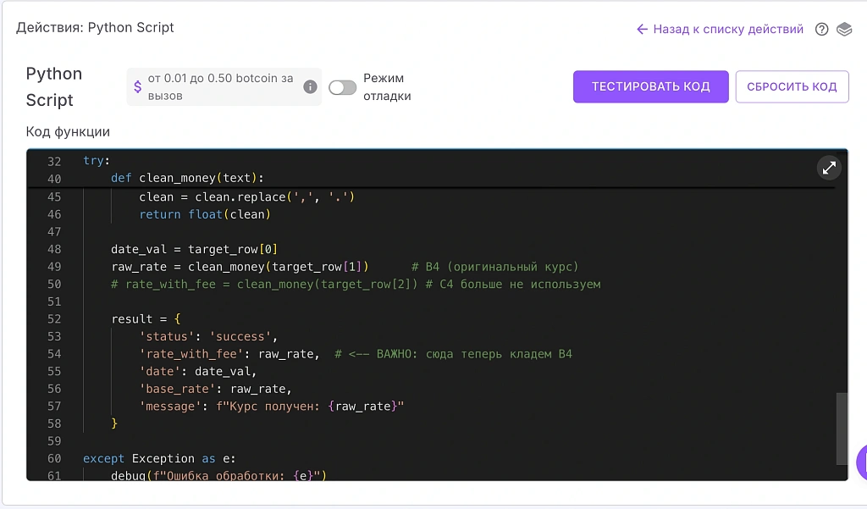This screenshot has width=867, height=509.
Task: Click the info icon beside botcoin pricing
Action: [310, 87]
